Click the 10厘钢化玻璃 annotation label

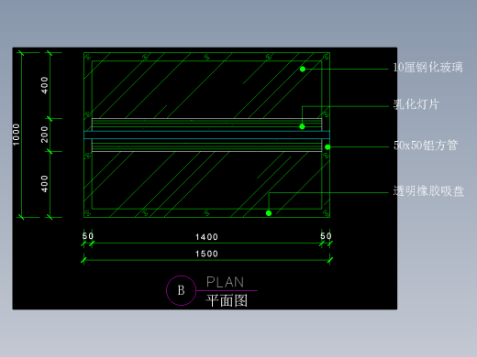coord(427,68)
